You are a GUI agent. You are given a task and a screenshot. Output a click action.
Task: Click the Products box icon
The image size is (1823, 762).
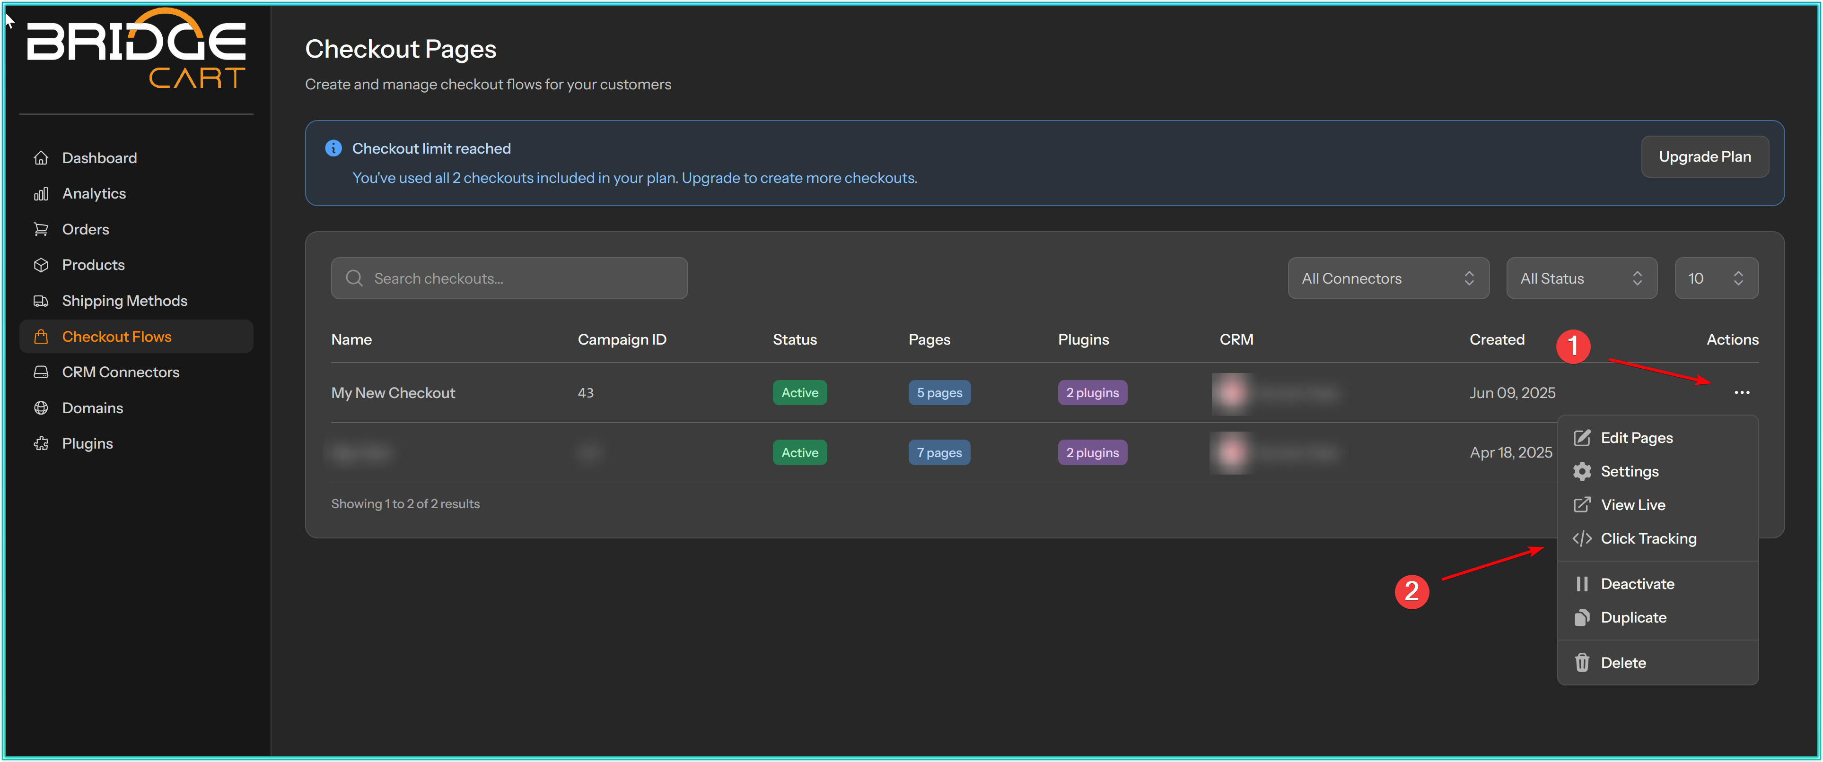click(x=41, y=265)
